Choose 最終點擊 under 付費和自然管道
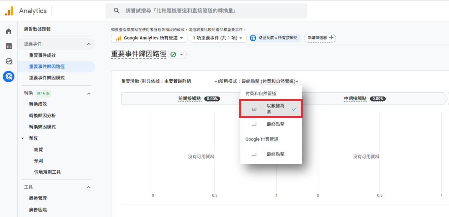 pyautogui.click(x=275, y=124)
